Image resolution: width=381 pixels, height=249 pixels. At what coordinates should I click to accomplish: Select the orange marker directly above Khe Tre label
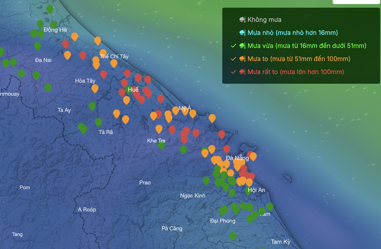159,129
